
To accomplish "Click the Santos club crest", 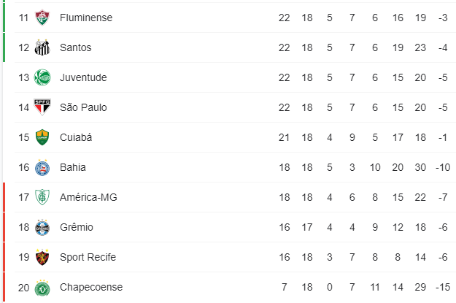I will (x=42, y=47).
